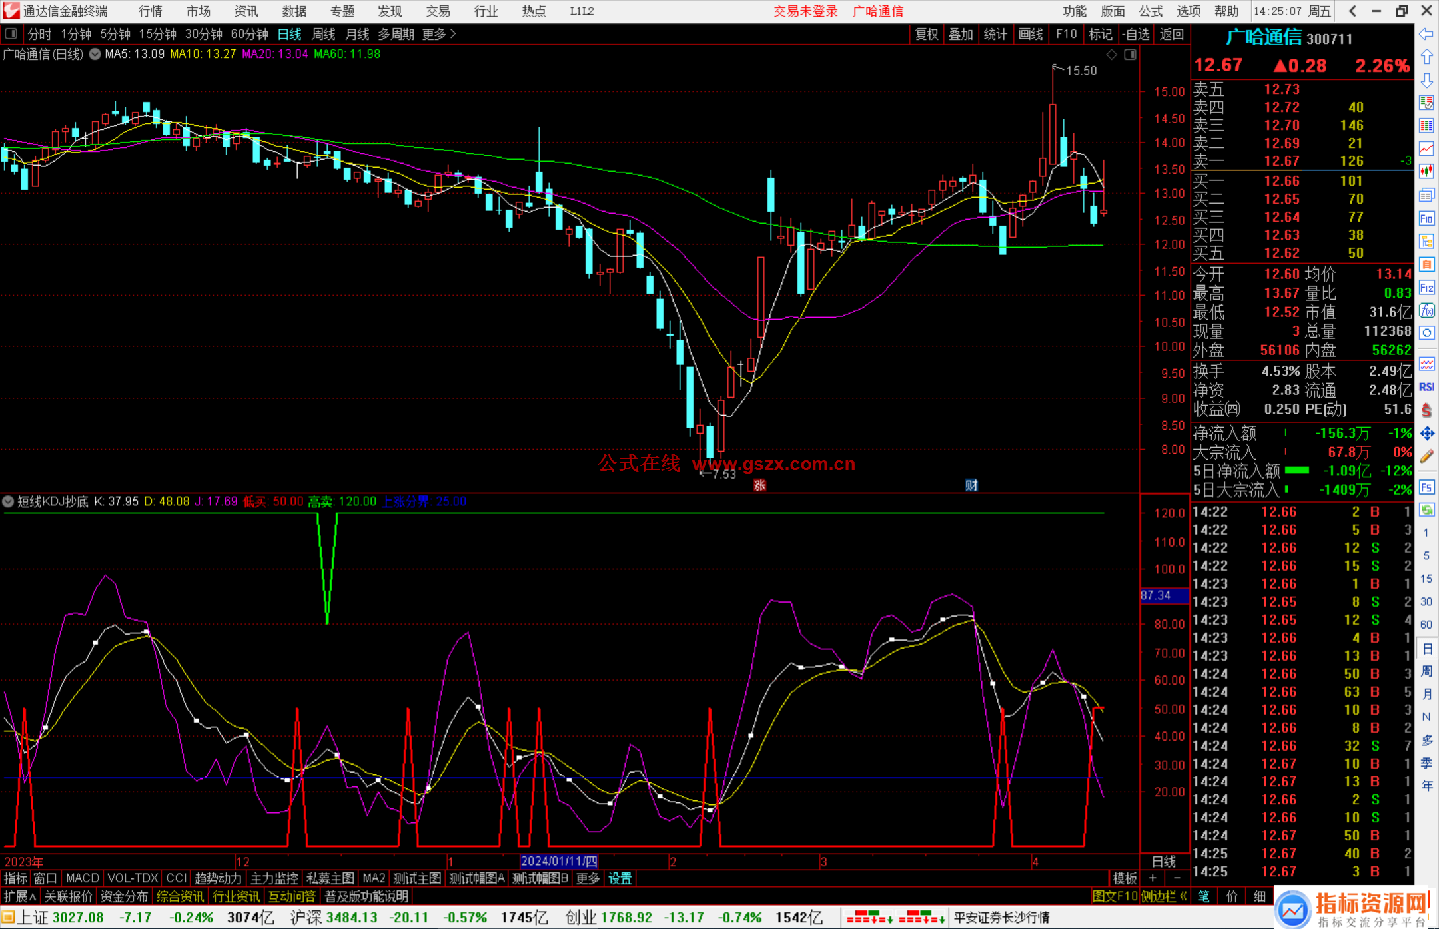The image size is (1439, 929).
Task: Click the F12 sidebar icon
Action: coord(1426,288)
